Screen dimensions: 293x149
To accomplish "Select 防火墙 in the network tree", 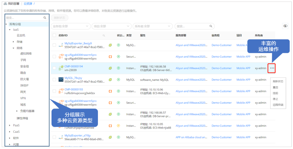I will click(x=24, y=79).
